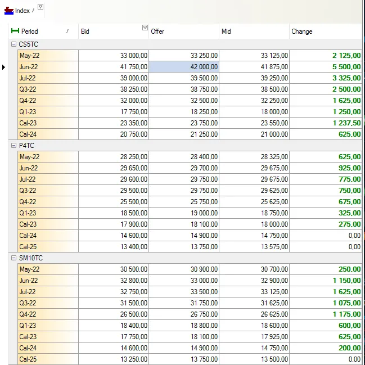
Task: Sort by the Change column header
Action: [326, 31]
